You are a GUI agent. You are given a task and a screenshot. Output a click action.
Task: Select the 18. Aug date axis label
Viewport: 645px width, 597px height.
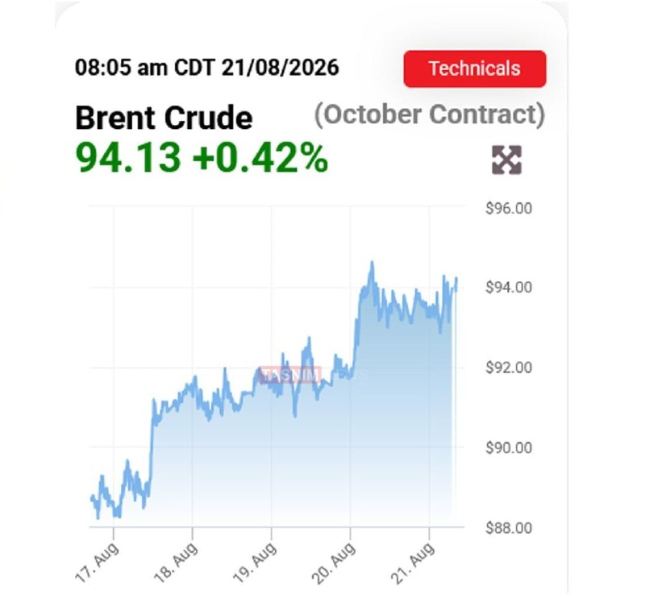click(176, 562)
